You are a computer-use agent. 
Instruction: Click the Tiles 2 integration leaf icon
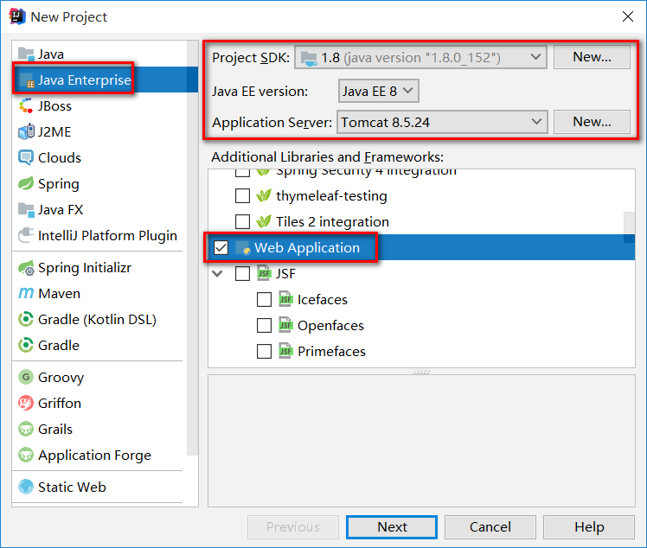[x=264, y=222]
